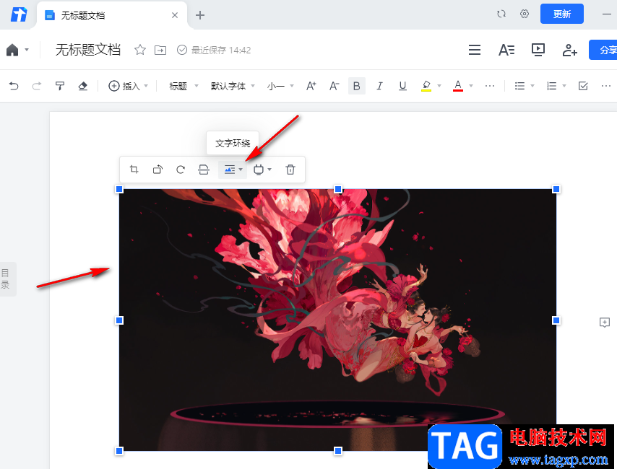Insert numbered list
Screen dimensions: 617x469
(552, 86)
